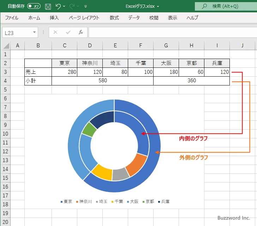Select row 4 header
The image size is (257, 226).
tap(5, 81)
